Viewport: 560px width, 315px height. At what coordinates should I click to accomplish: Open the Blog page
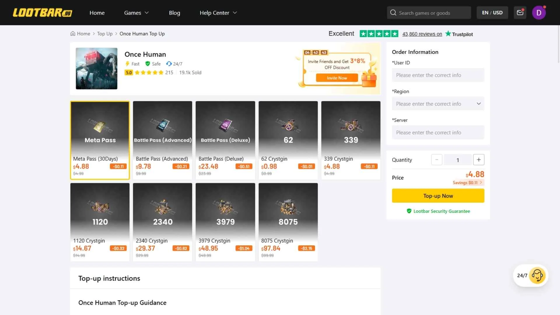point(174,13)
